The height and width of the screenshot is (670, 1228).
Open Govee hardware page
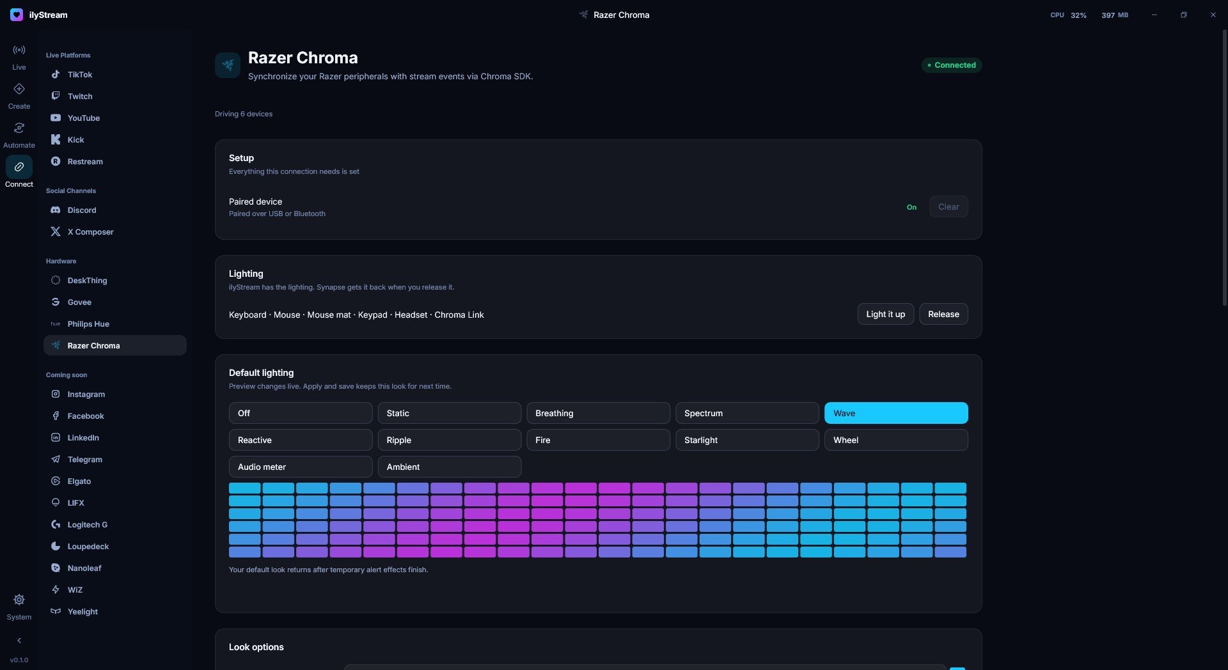tap(115, 302)
